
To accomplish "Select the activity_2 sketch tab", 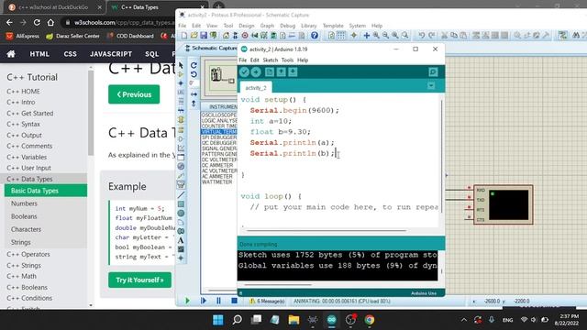I will point(256,88).
